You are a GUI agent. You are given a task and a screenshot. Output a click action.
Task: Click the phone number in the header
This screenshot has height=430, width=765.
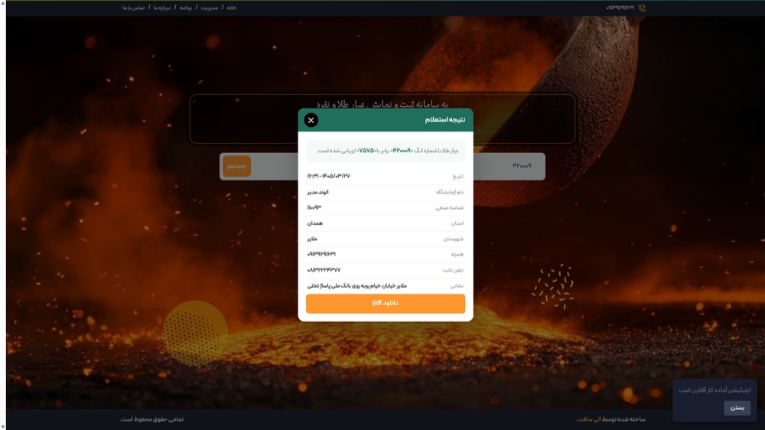pos(620,8)
